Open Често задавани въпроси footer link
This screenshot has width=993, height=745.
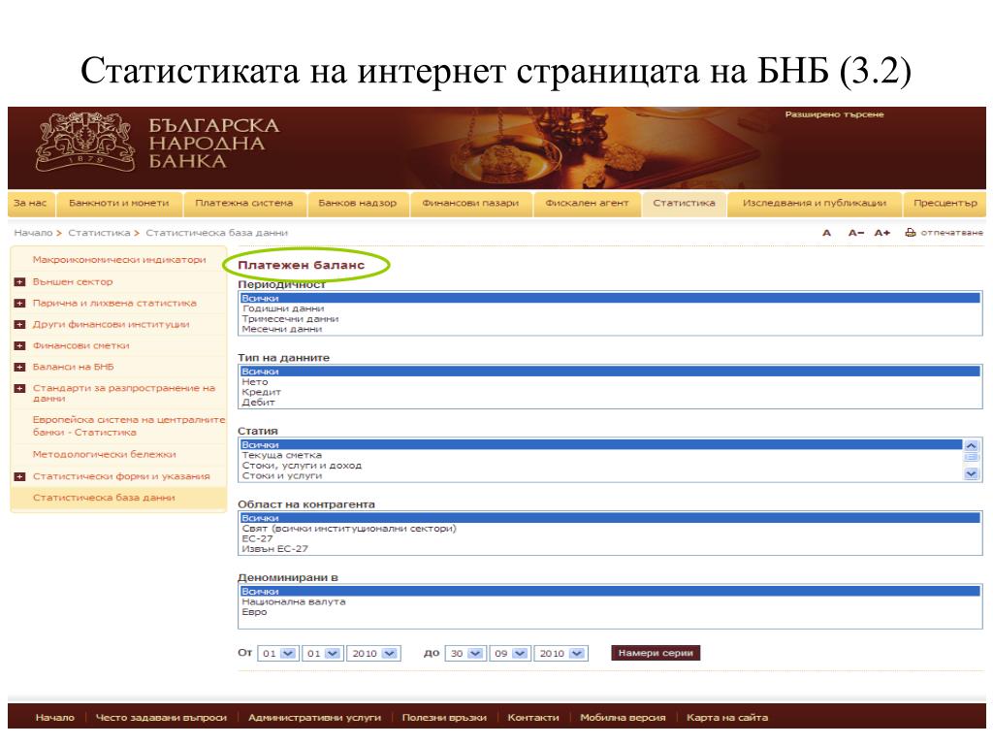pos(161,718)
